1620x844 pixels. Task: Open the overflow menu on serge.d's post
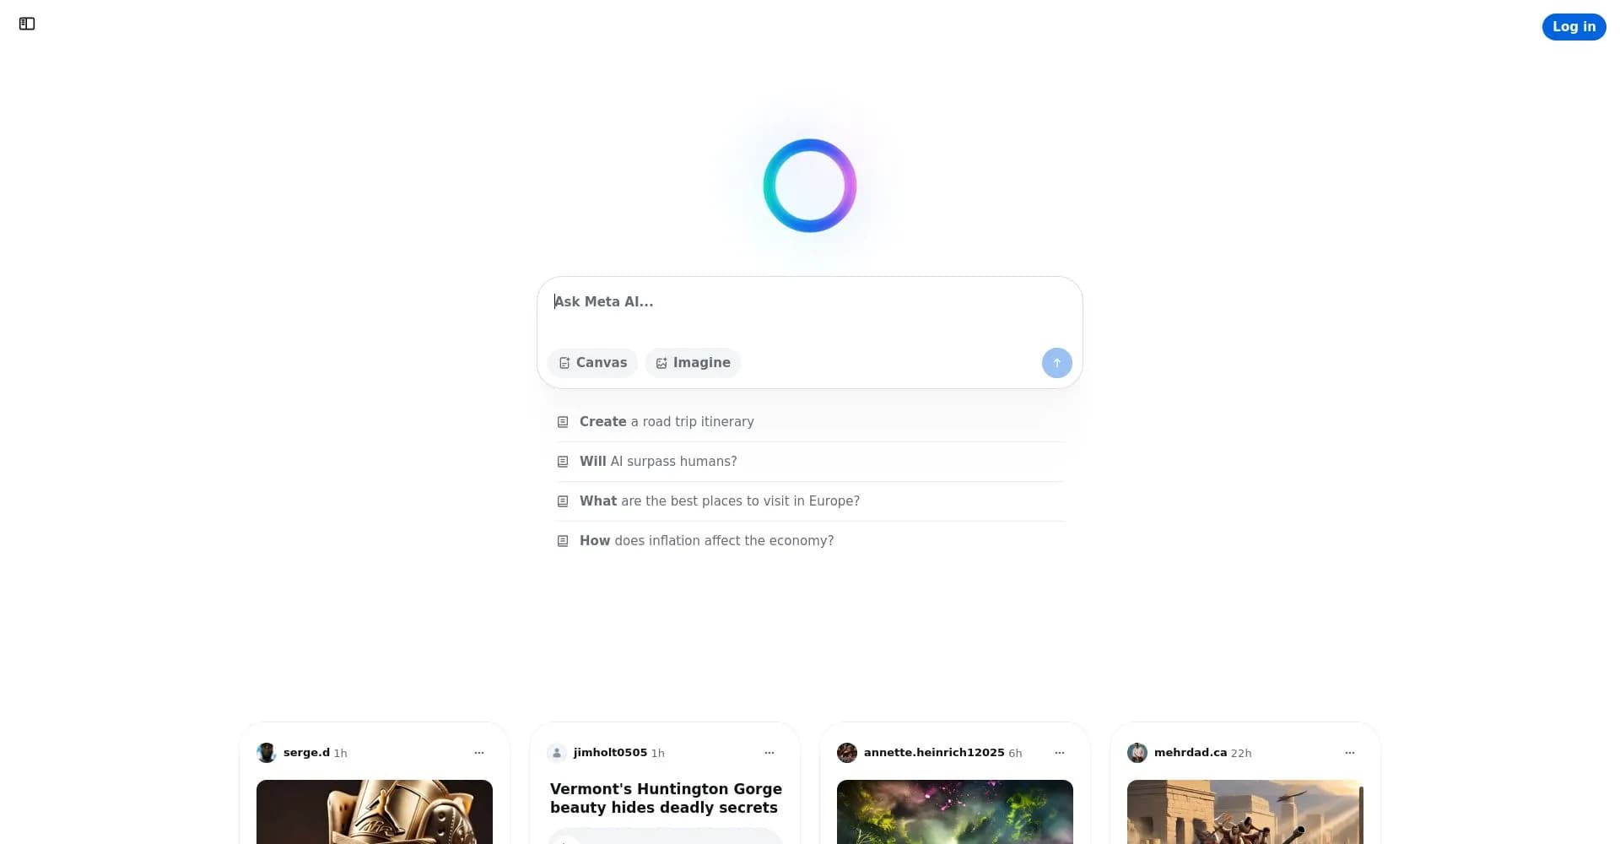point(479,752)
